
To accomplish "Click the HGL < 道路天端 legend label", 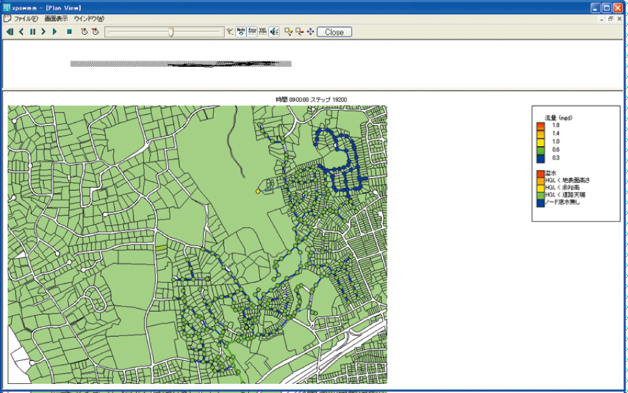I will (x=564, y=195).
